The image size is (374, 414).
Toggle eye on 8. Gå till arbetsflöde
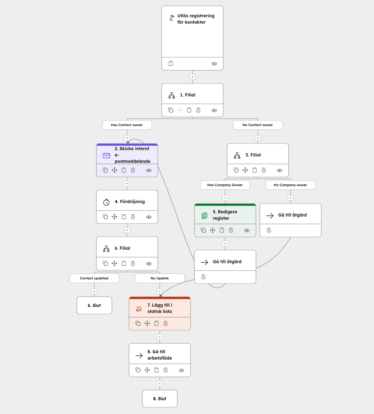coord(181,370)
